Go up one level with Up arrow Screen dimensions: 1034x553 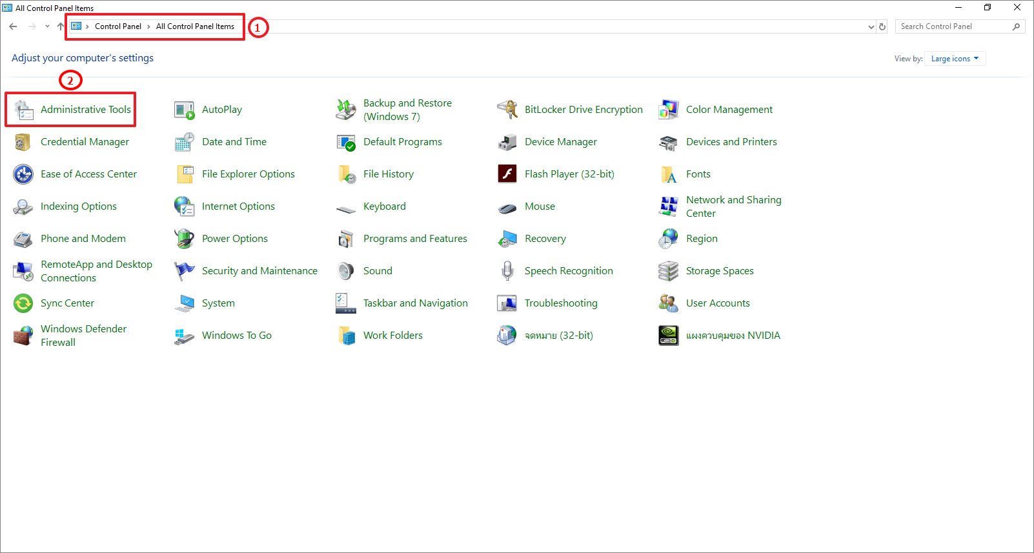(61, 26)
